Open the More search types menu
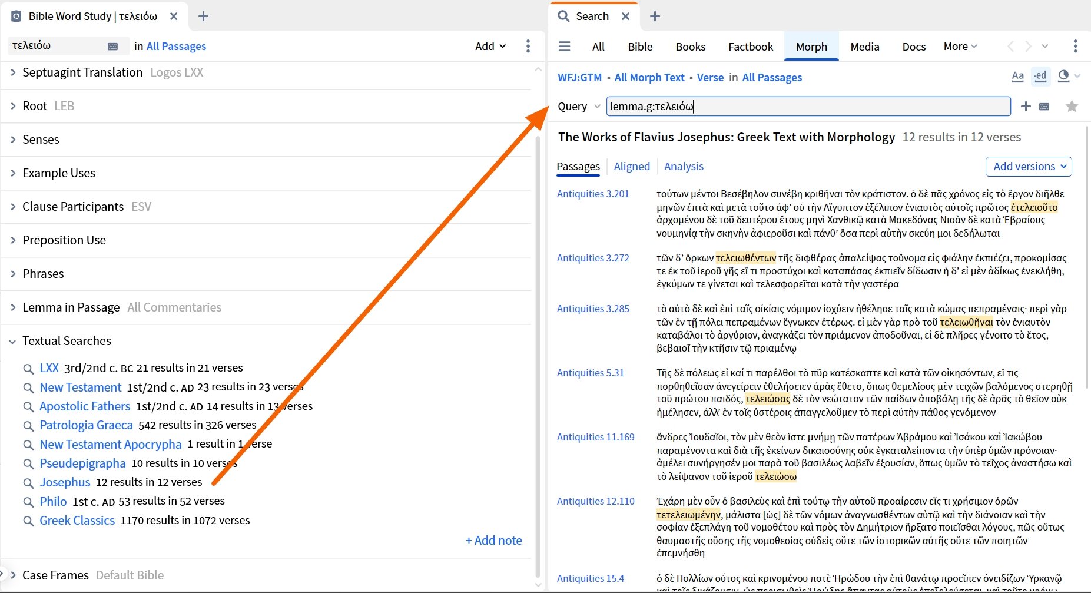The image size is (1091, 593). point(960,46)
